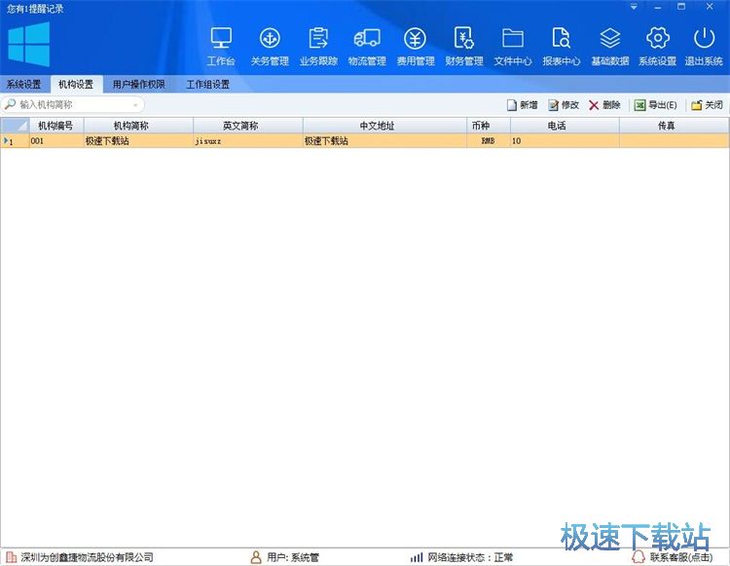Sort by 机构简称 column header
This screenshot has width=730, height=566.
(x=138, y=126)
